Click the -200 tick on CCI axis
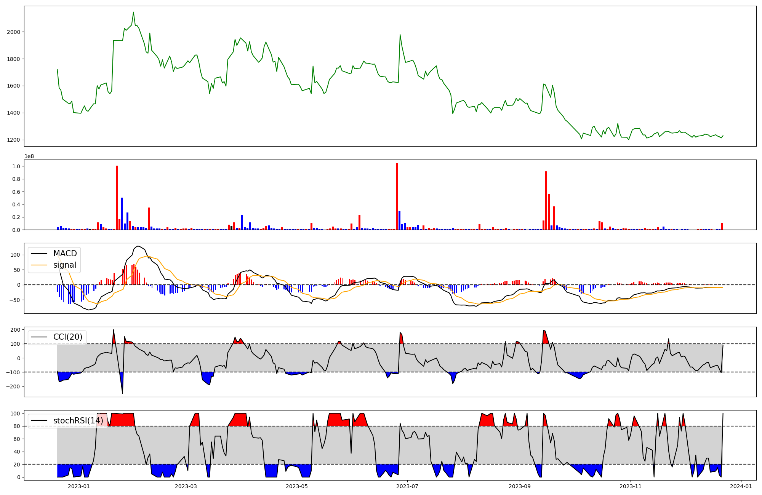762x495 pixels. coord(14,386)
